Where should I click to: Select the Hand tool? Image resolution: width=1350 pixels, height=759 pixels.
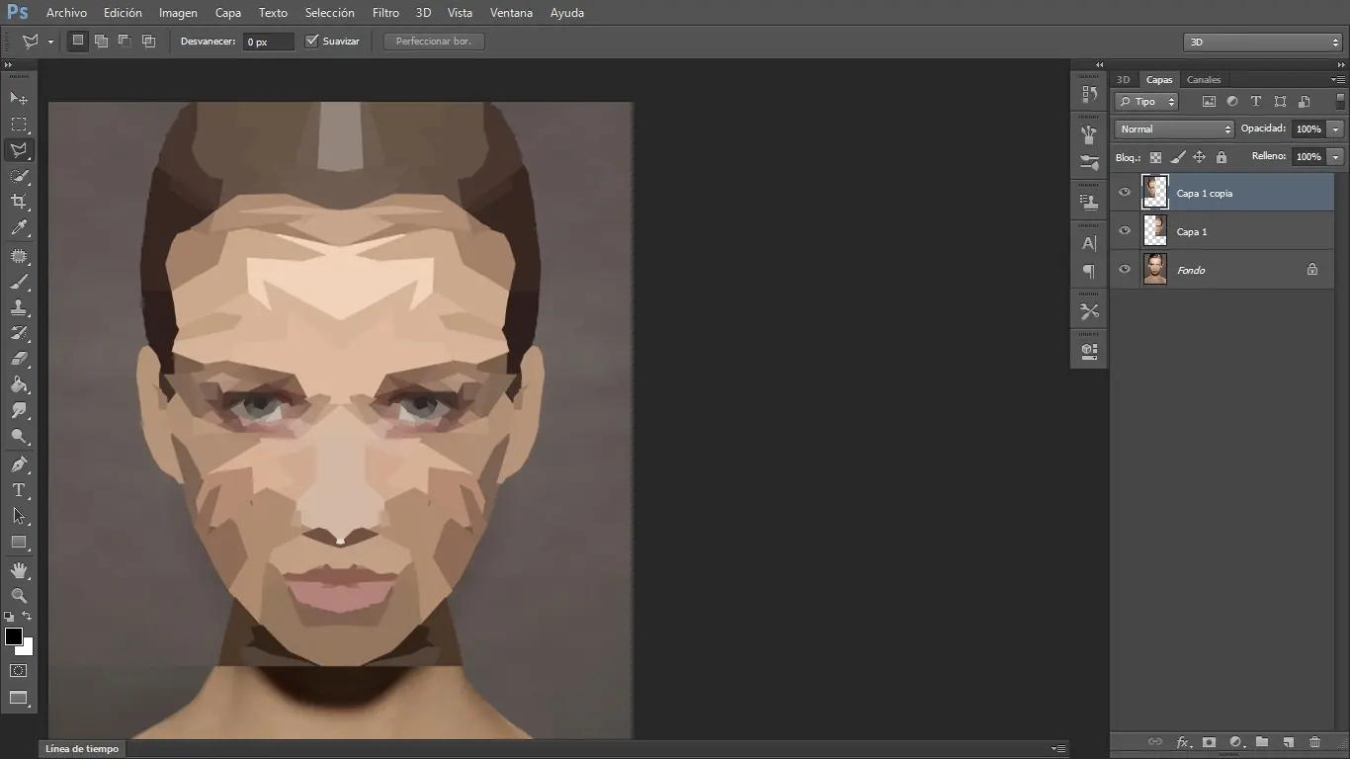19,570
